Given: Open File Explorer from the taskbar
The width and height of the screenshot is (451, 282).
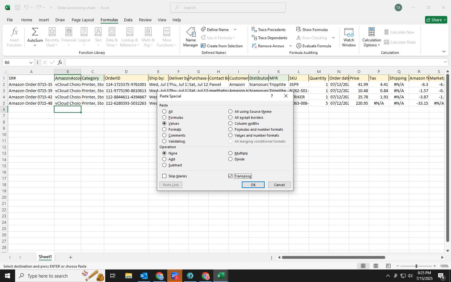Looking at the screenshot, I should tap(129, 276).
